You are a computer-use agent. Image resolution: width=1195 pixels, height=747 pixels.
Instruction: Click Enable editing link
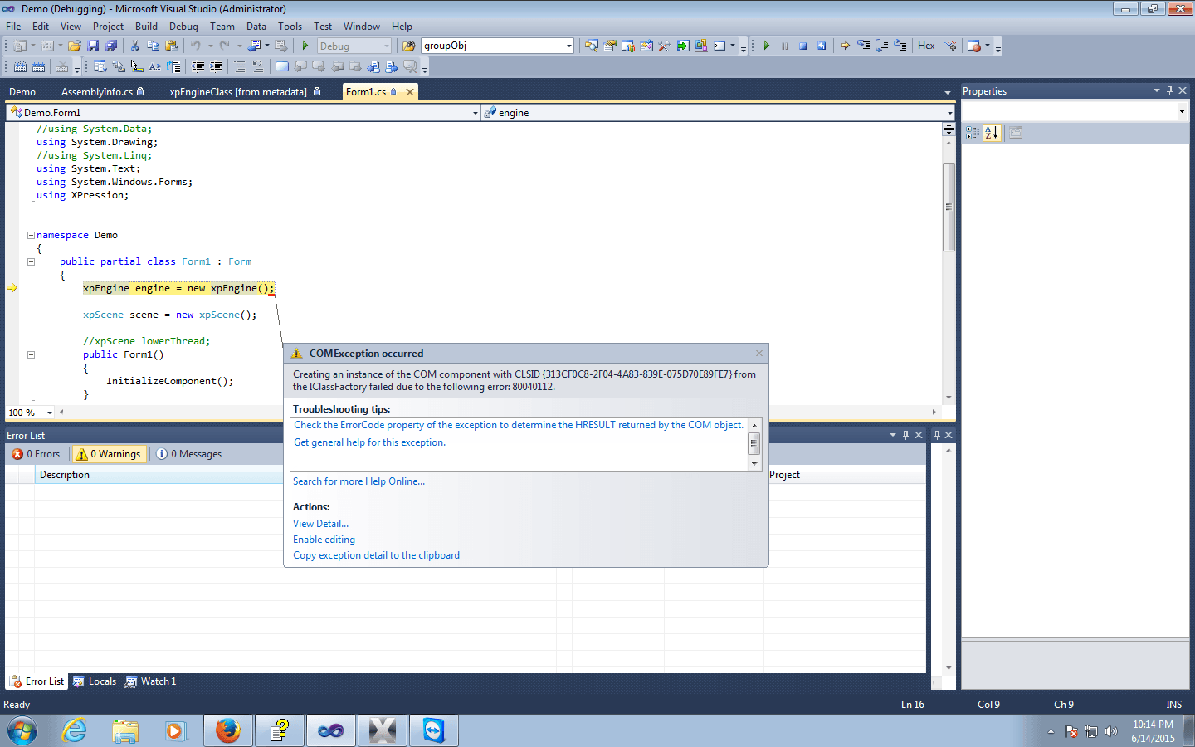click(324, 539)
